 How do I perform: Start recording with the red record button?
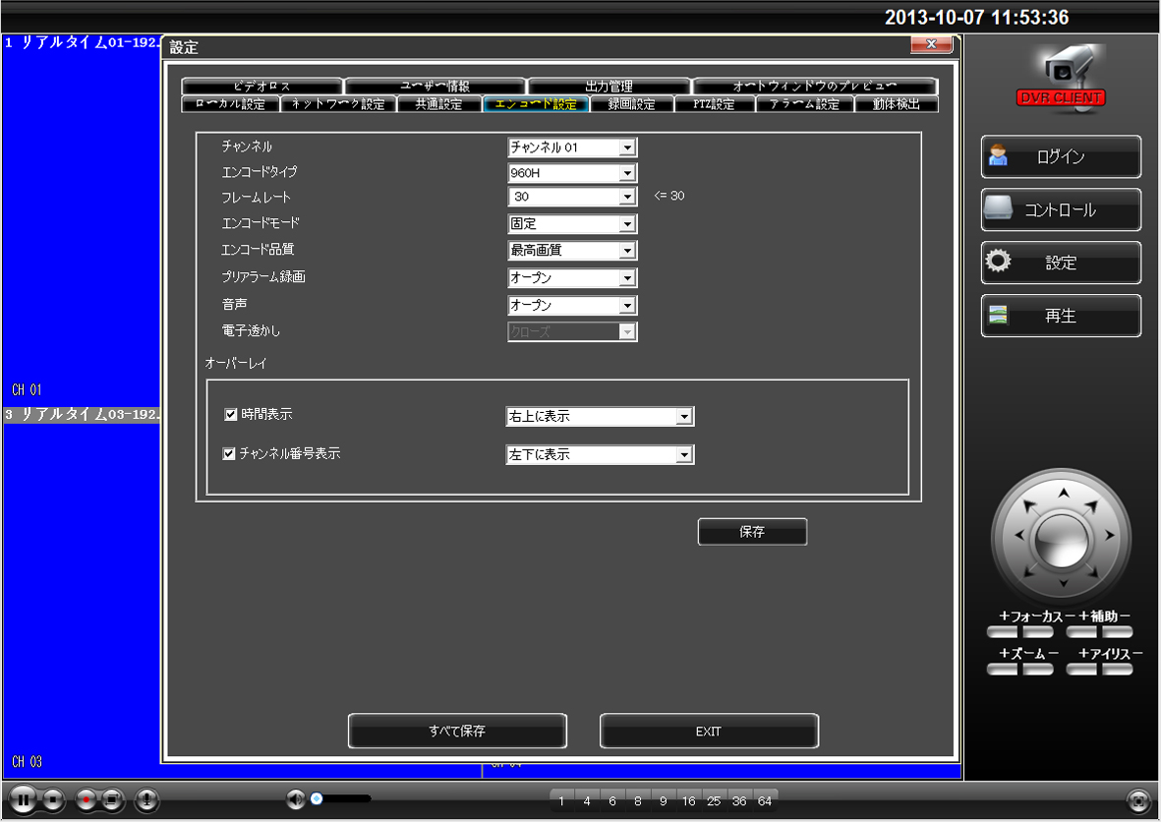click(87, 800)
